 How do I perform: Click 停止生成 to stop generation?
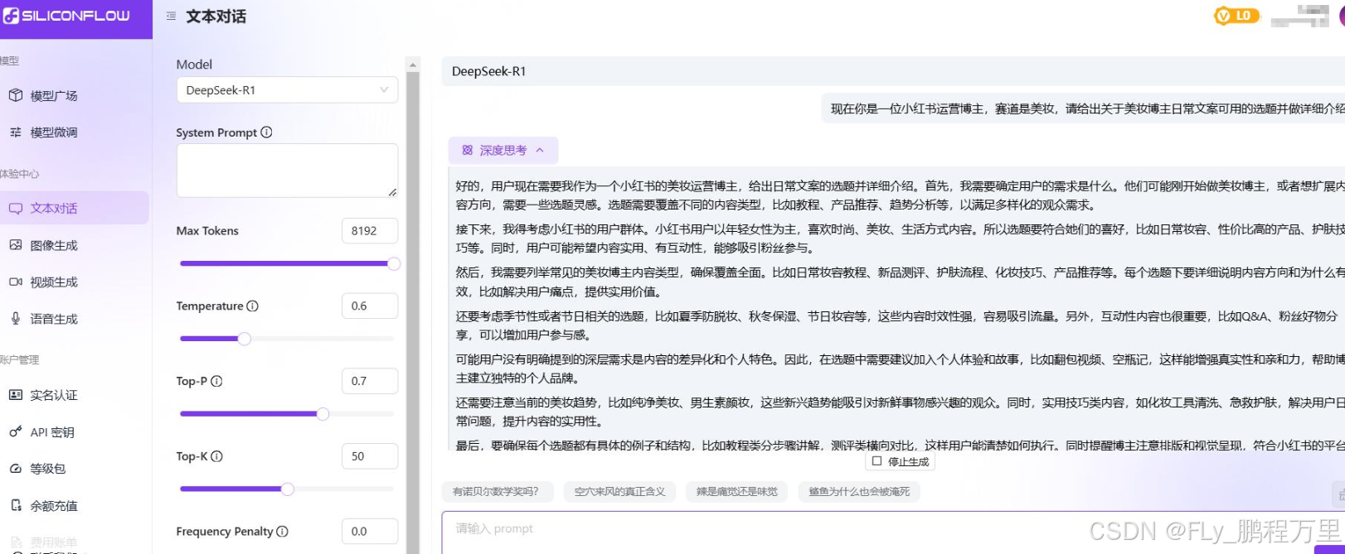pos(901,461)
